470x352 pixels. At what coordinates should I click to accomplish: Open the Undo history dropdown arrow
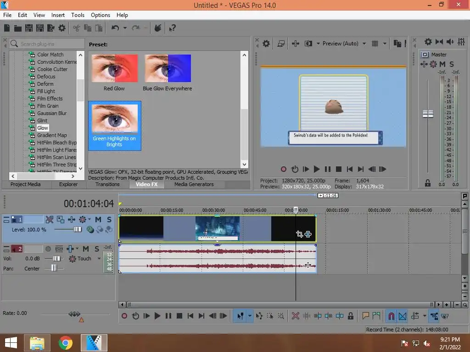pyautogui.click(x=125, y=28)
